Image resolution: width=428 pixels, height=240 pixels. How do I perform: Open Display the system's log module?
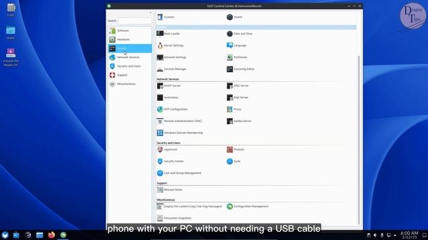[x=190, y=207]
